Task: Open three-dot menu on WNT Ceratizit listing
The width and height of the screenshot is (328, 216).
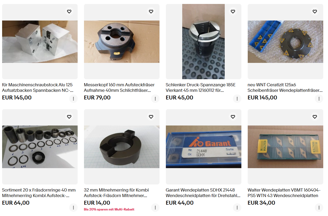Action: tap(319, 99)
